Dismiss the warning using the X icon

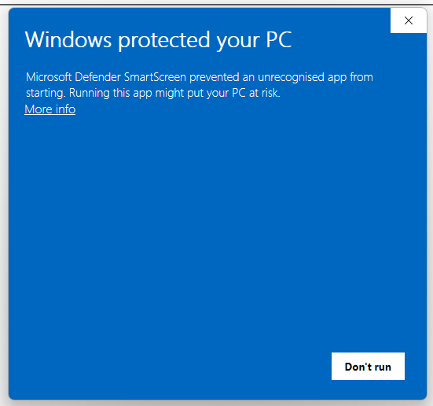(x=409, y=20)
